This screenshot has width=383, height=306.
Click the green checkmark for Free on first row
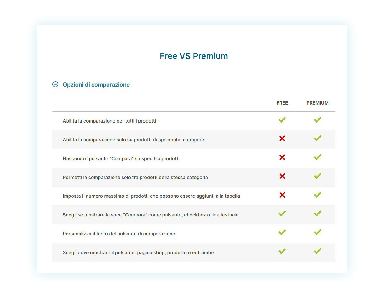pos(282,120)
